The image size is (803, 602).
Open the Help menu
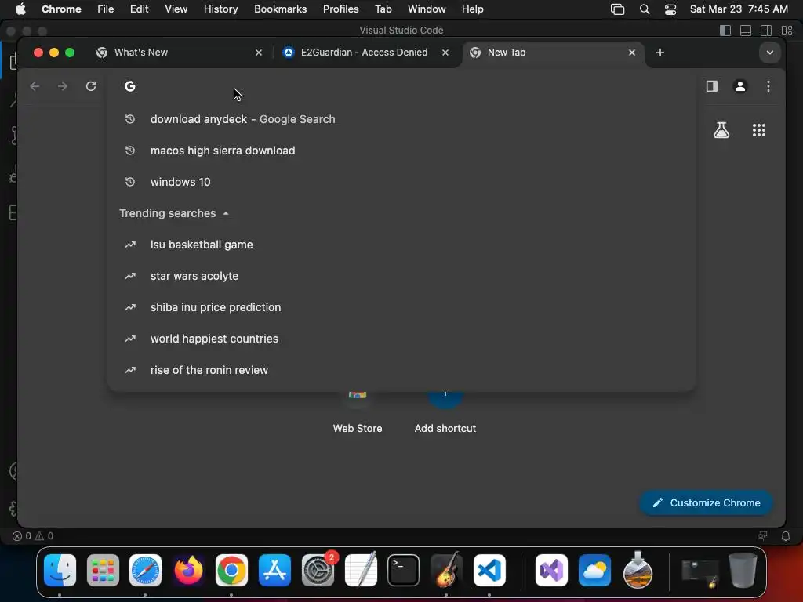click(472, 9)
